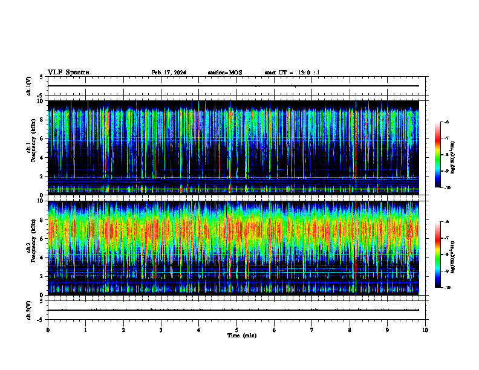Click the ch.1 spectrogram colorbar
This screenshot has width=479, height=370.
[437, 155]
